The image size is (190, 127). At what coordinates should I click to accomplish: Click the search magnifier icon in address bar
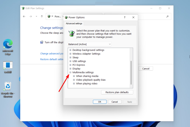167,17
